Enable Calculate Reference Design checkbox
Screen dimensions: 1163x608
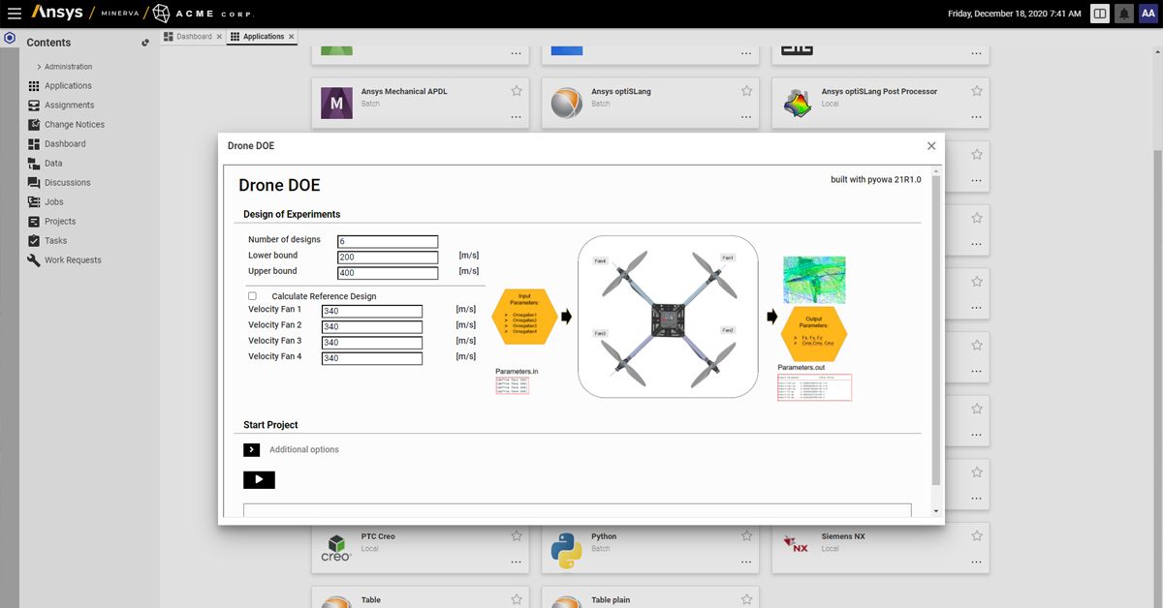(x=252, y=296)
